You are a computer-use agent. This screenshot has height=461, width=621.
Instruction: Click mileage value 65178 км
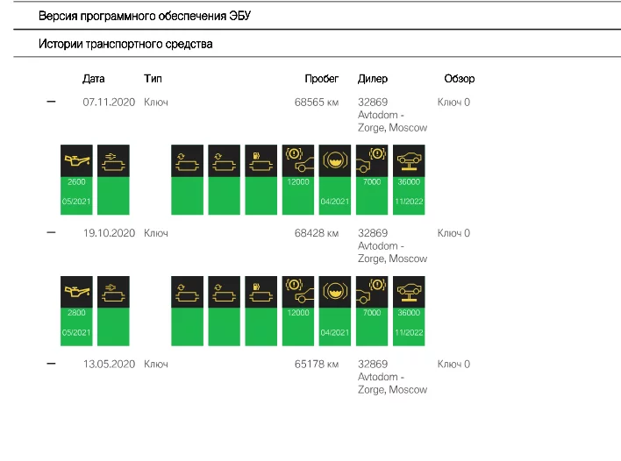317,364
